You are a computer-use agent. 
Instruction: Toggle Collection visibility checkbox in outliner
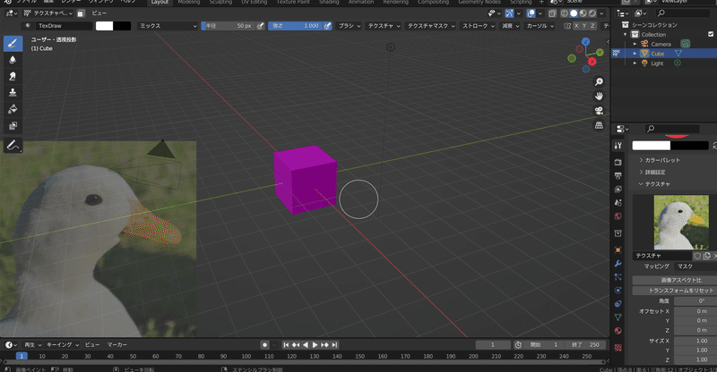(711, 34)
